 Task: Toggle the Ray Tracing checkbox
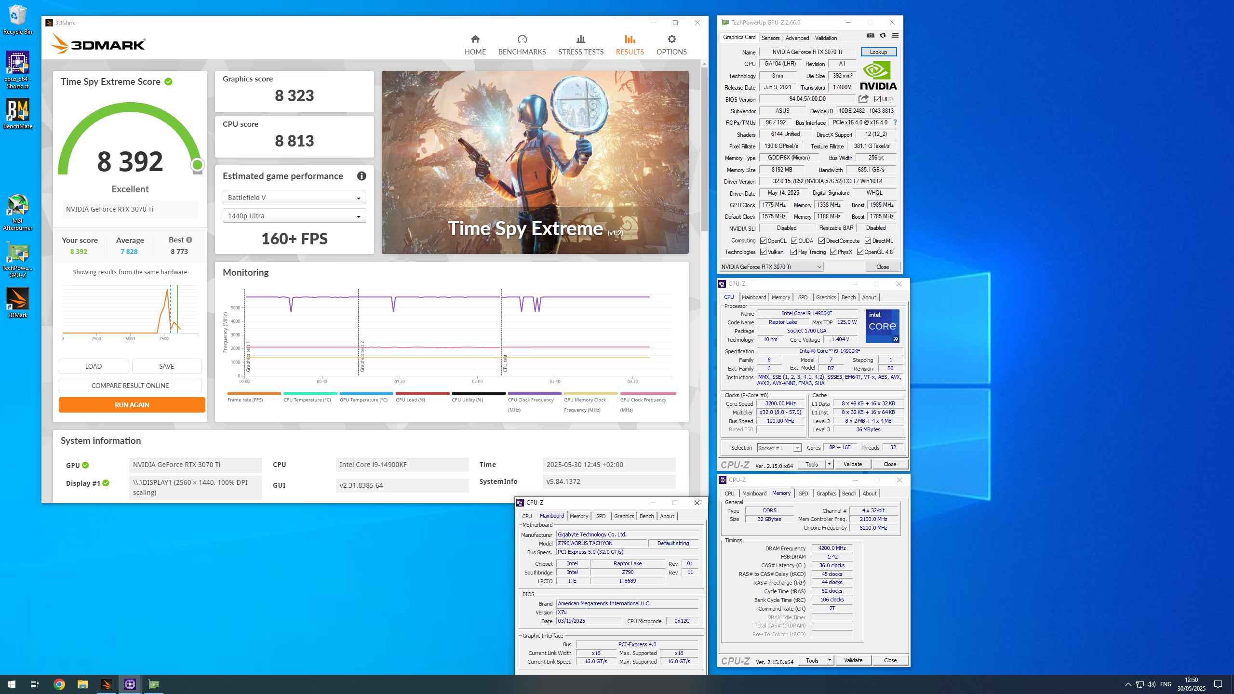[x=793, y=252]
